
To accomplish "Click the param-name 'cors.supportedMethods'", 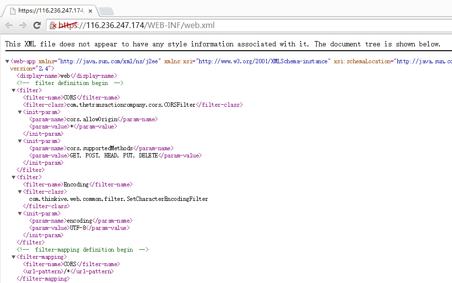I will [x=100, y=148].
